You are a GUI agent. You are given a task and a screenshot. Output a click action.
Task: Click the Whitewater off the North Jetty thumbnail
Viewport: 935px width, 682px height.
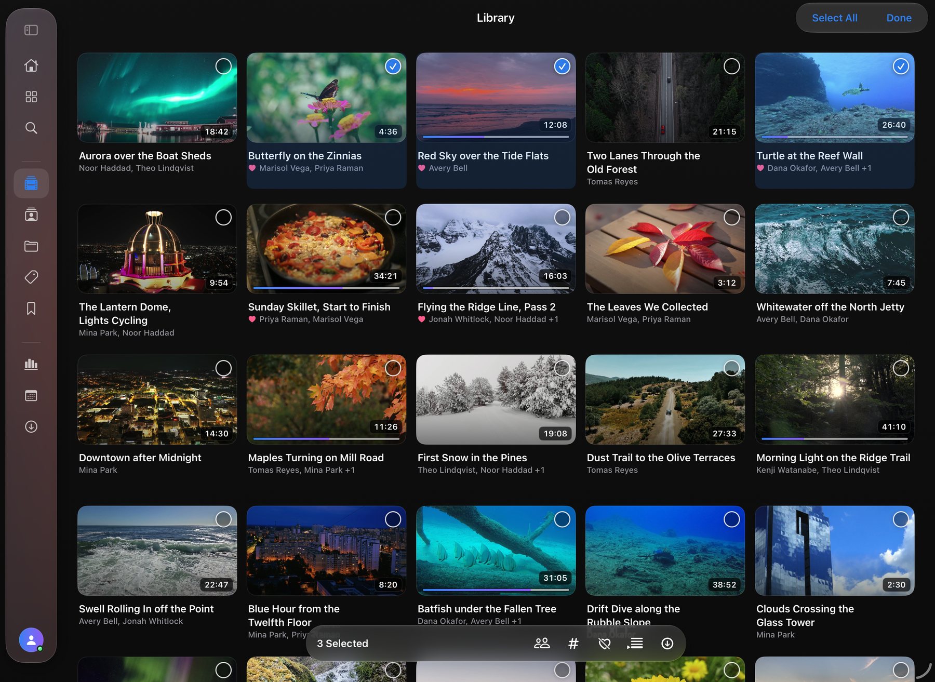tap(834, 248)
